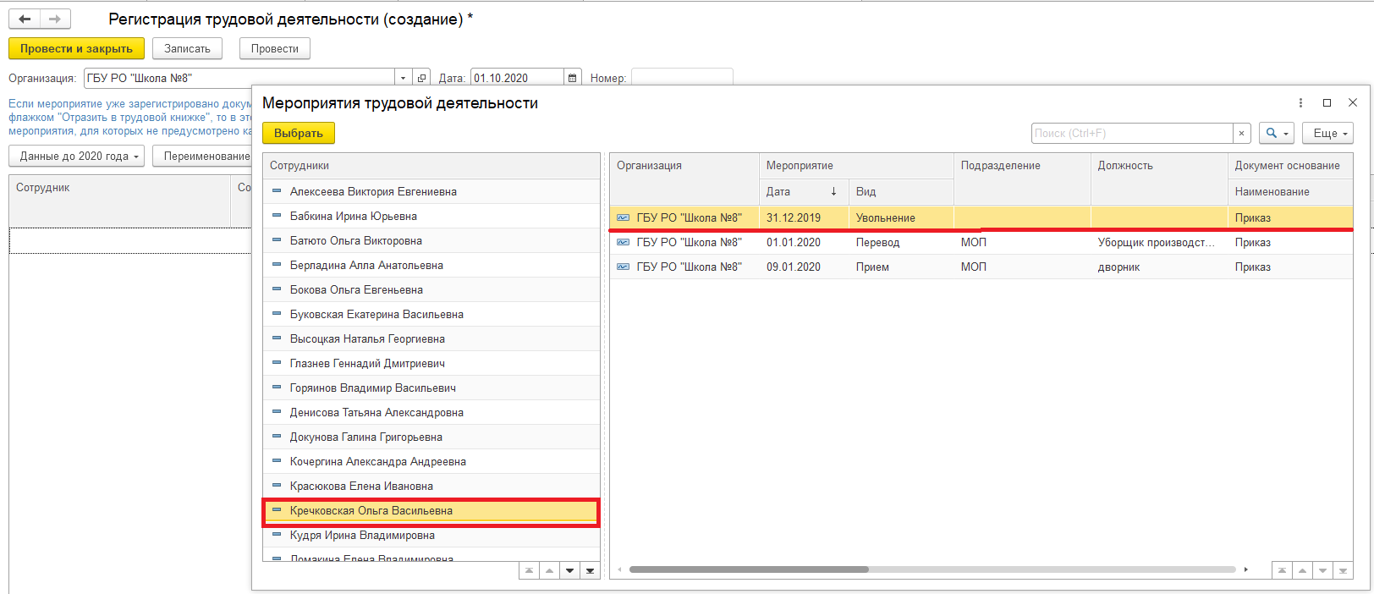Click the 'Уборщик производст…' position cell
Viewport: 1374px width, 594px height.
(1159, 242)
